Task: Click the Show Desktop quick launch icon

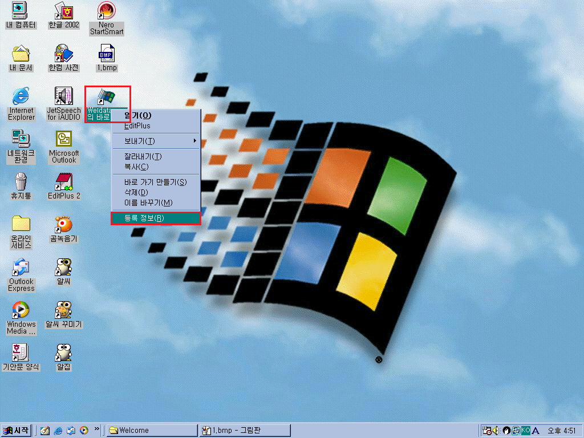Action: click(x=44, y=431)
